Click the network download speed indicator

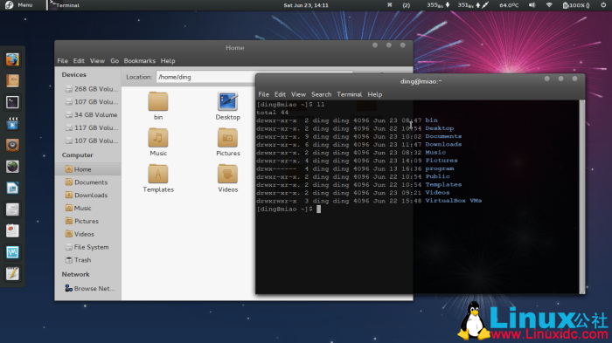pos(438,5)
